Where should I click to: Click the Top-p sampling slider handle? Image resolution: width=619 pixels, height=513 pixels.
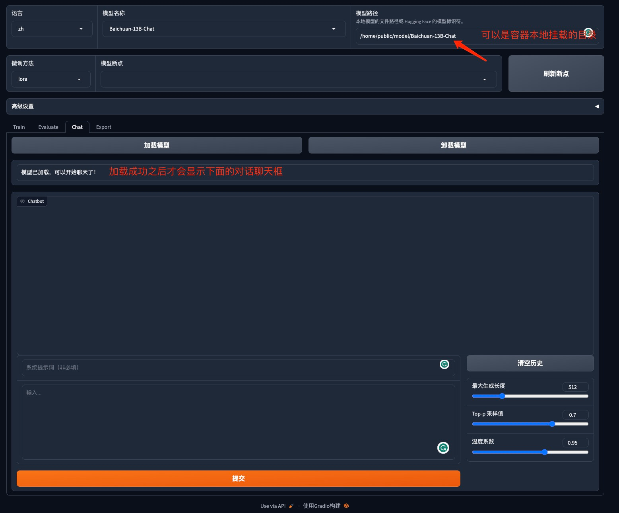pyautogui.click(x=552, y=424)
